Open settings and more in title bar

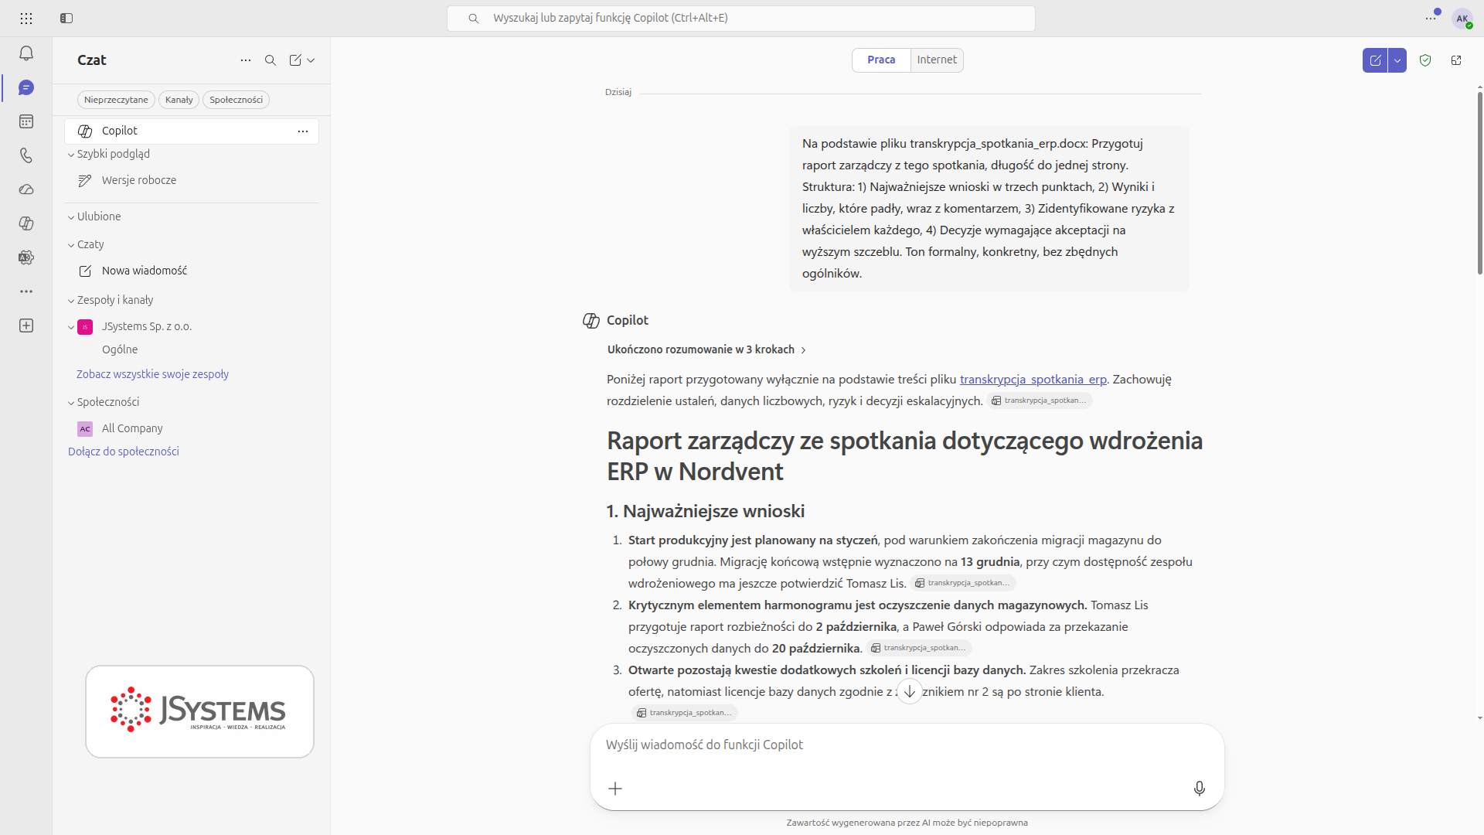point(1431,18)
